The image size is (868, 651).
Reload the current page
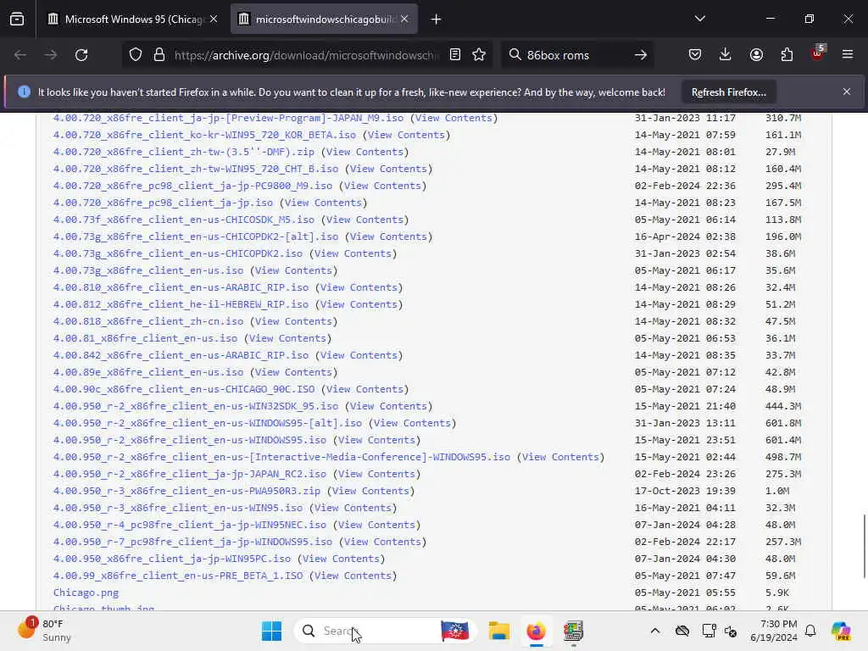81,55
